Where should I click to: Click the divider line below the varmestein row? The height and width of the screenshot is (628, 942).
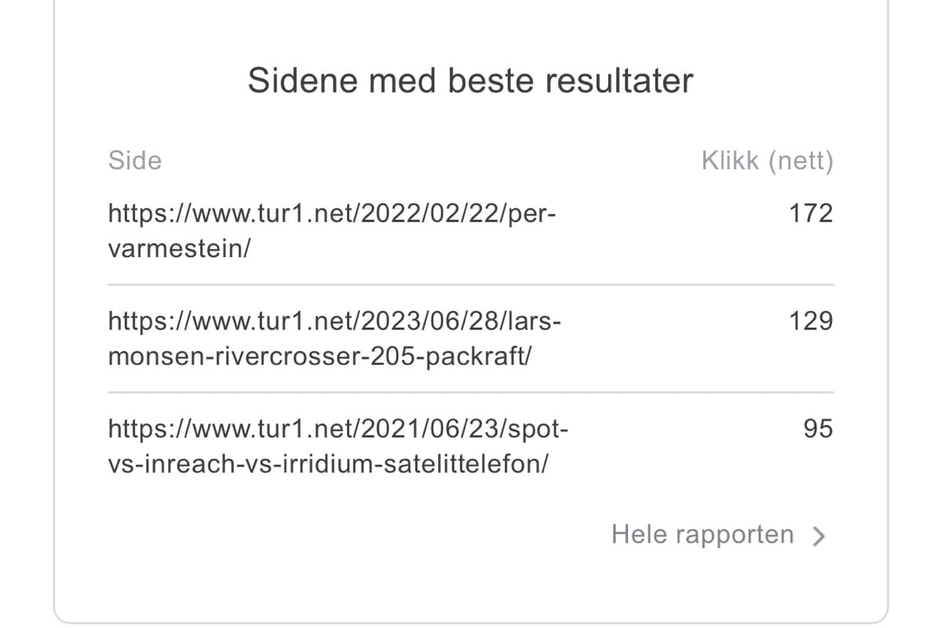click(471, 285)
